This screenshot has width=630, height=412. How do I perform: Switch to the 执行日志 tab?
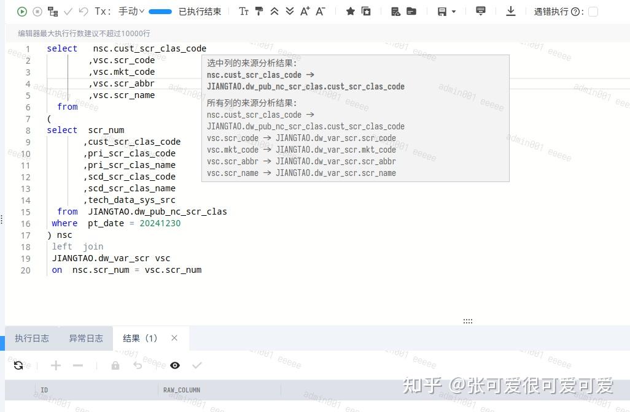[32, 338]
